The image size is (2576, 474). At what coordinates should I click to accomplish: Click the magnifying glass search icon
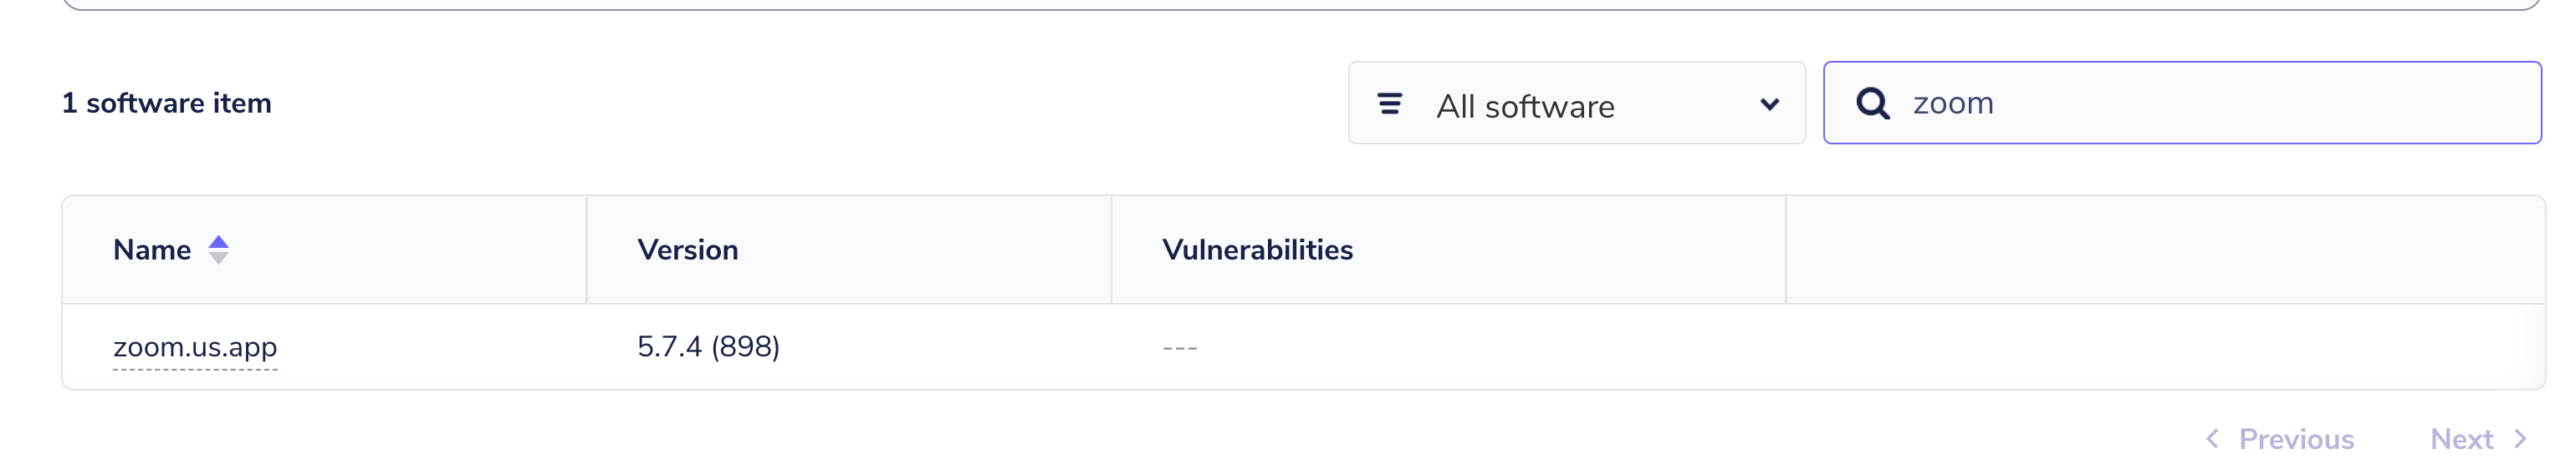[x=1872, y=103]
